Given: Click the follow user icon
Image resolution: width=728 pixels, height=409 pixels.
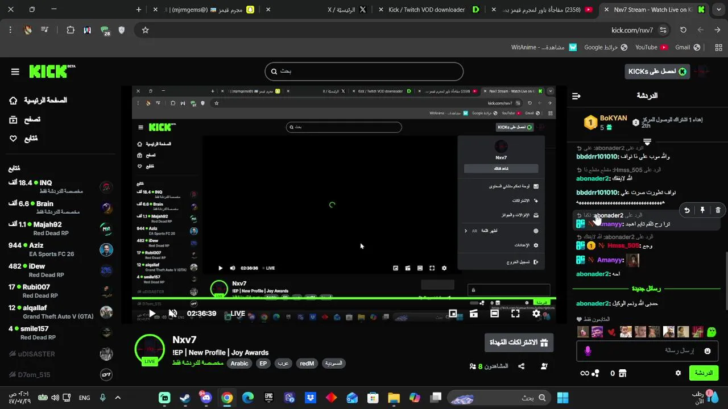Looking at the screenshot, I should click(544, 366).
